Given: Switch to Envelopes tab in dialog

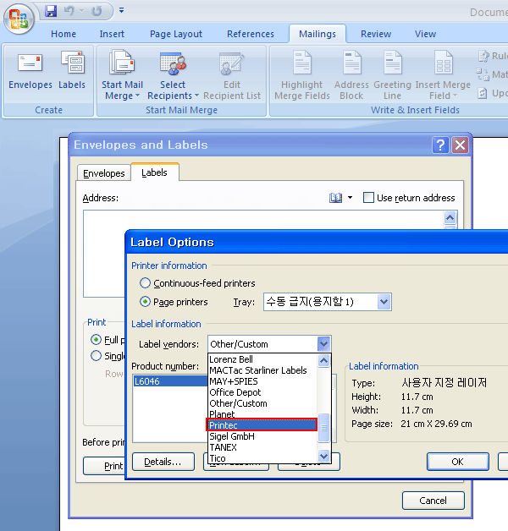Looking at the screenshot, I should [x=104, y=173].
